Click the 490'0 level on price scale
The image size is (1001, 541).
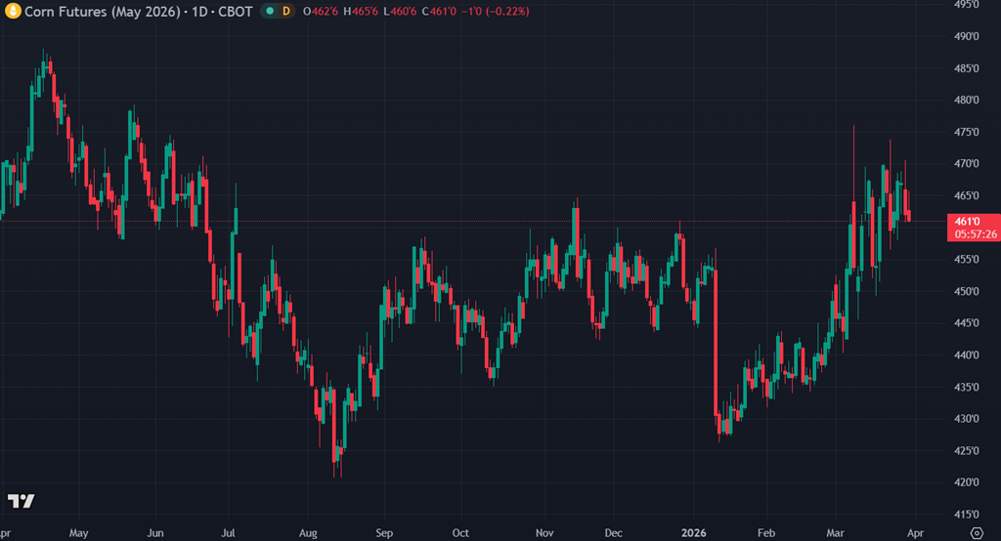tap(966, 36)
